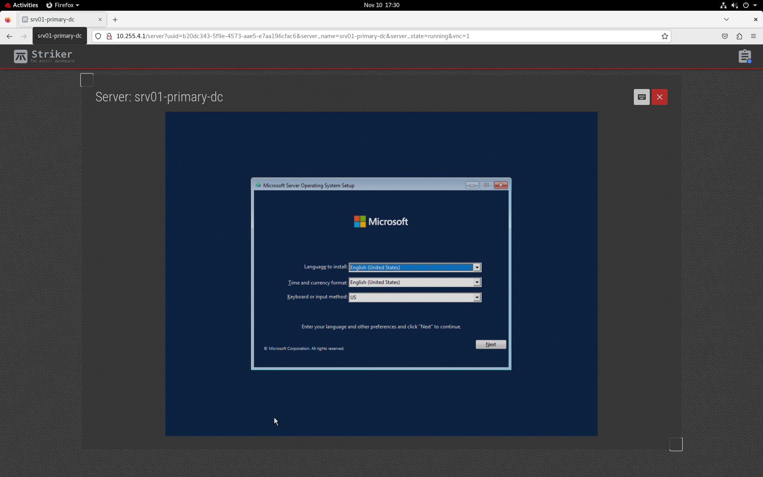Open the Firefox application menu (hamburger)
Viewport: 763px width, 477px height.
[753, 36]
